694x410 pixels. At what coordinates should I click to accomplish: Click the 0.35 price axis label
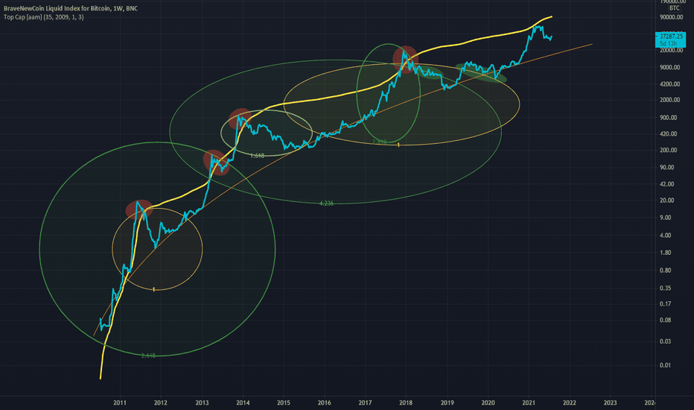(x=665, y=288)
